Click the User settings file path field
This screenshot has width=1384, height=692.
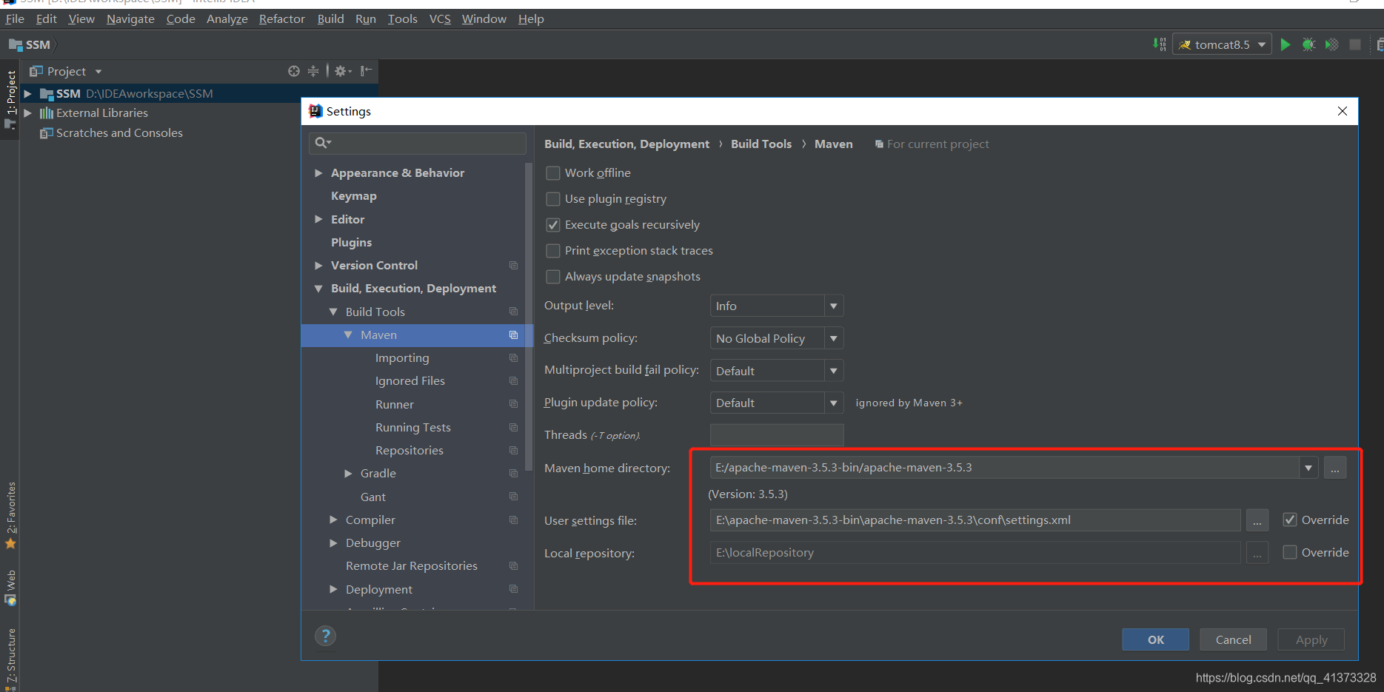[x=975, y=520]
